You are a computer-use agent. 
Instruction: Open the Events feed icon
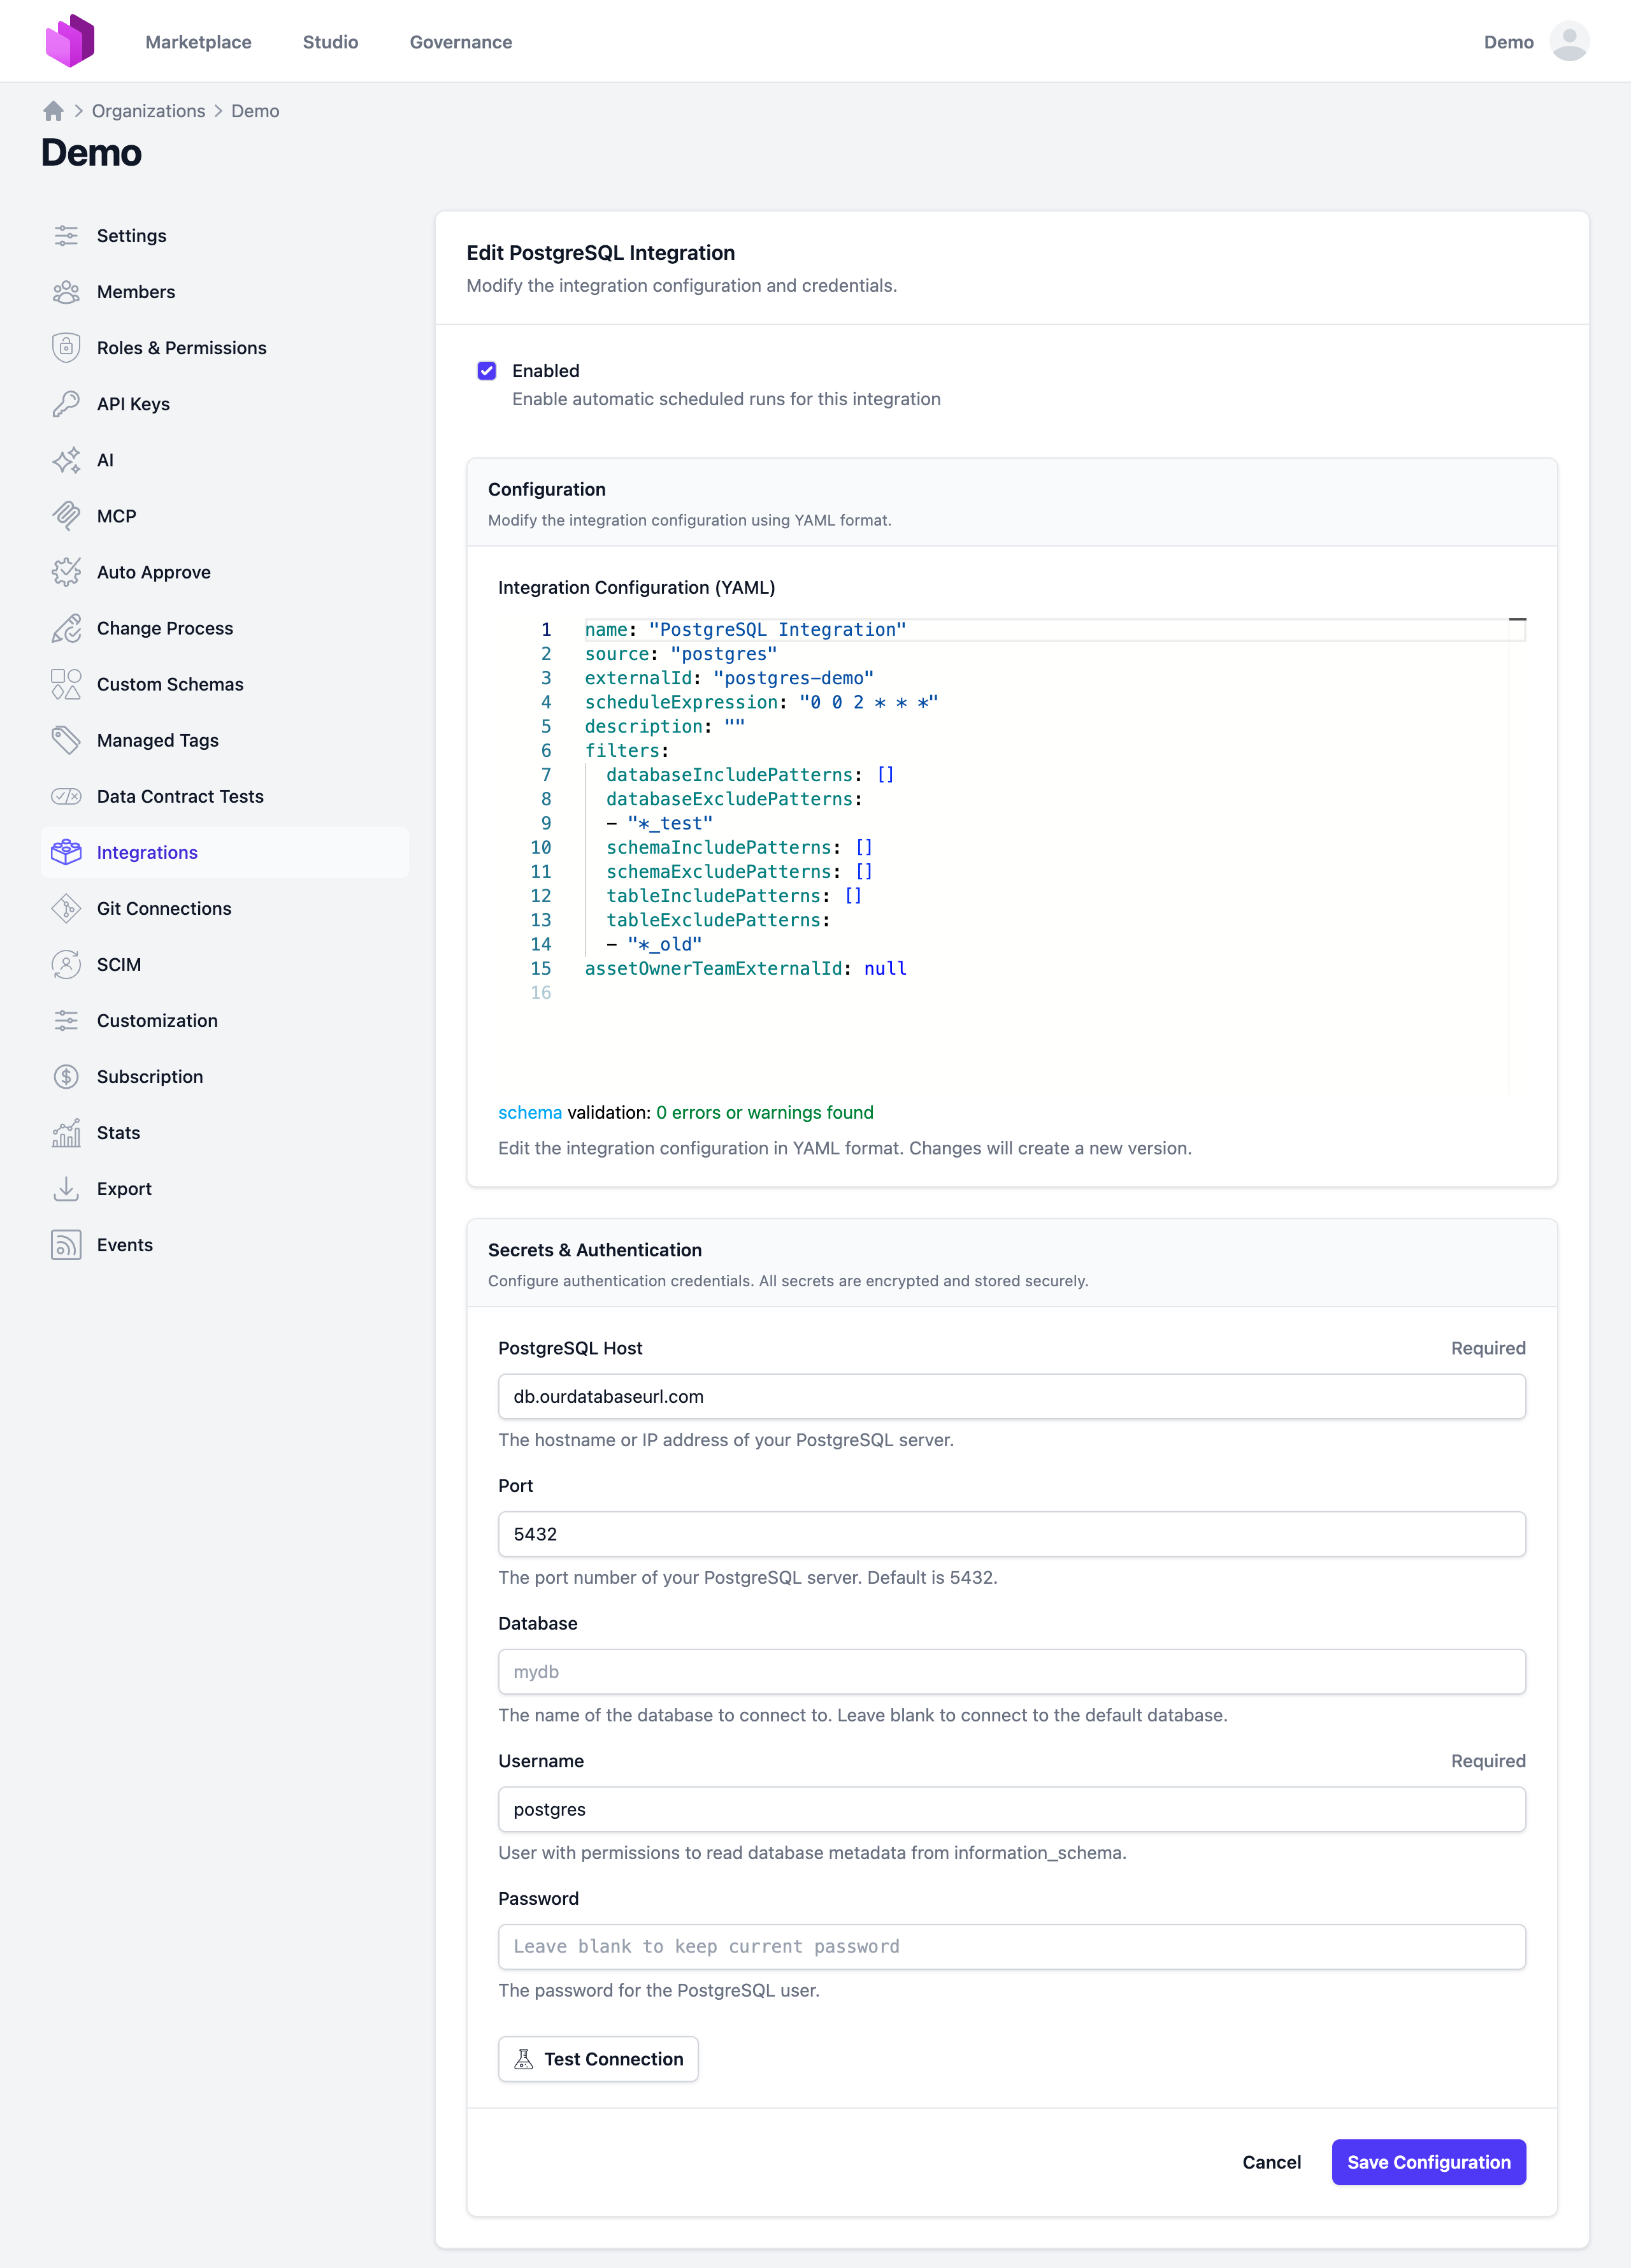[66, 1244]
